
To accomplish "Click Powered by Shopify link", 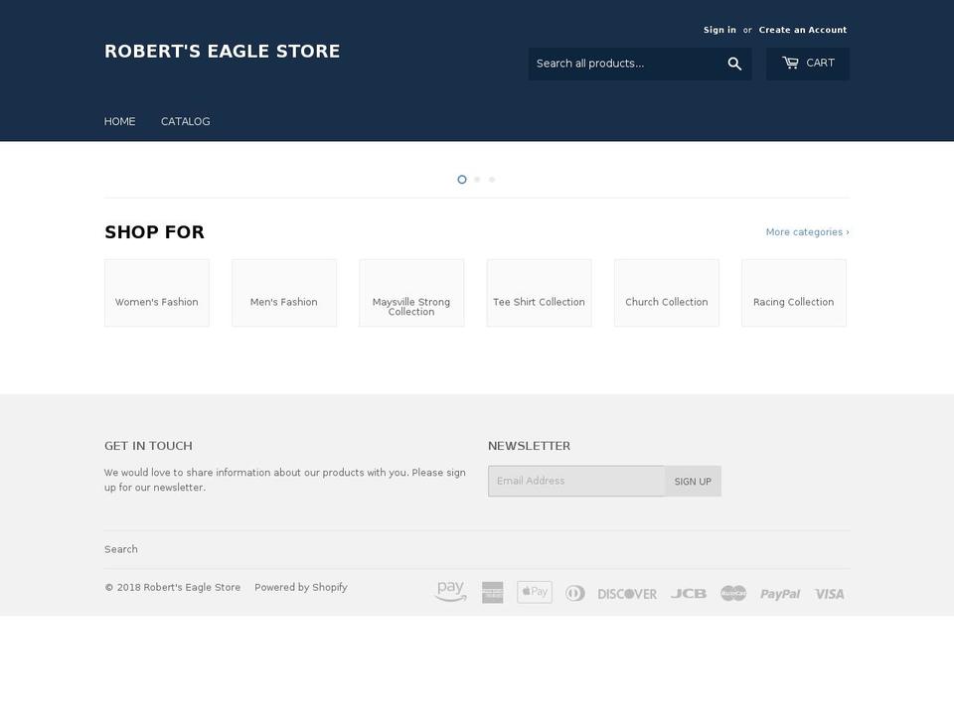I will click(x=301, y=587).
